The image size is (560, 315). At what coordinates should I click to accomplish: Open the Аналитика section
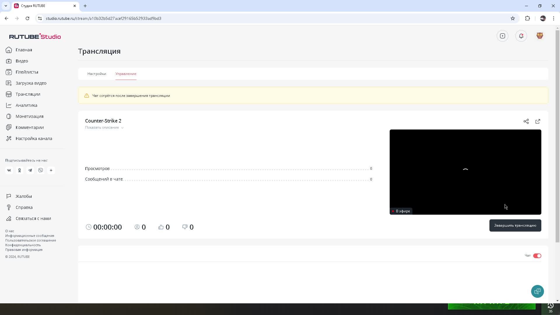pyautogui.click(x=26, y=105)
